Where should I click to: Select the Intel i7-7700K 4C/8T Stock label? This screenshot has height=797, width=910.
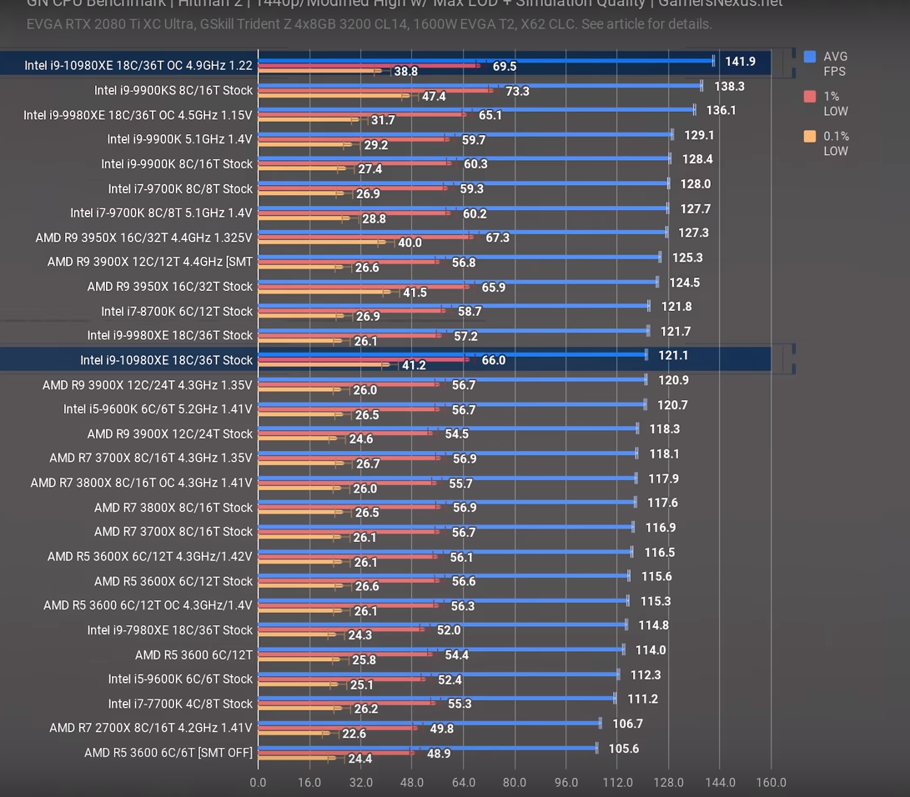click(180, 704)
